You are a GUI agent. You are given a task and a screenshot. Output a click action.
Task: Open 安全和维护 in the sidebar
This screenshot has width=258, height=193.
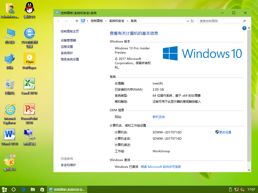coord(68,165)
